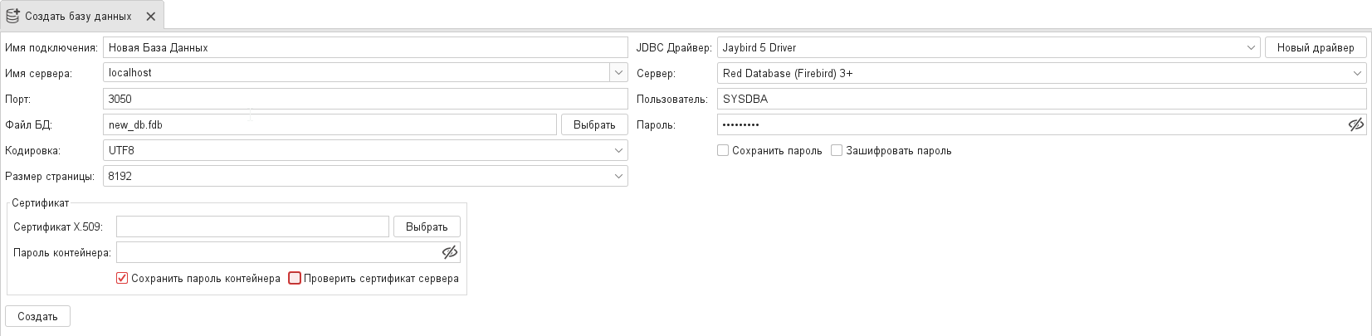
Task: Click the database icon on the tab
Action: click(12, 16)
